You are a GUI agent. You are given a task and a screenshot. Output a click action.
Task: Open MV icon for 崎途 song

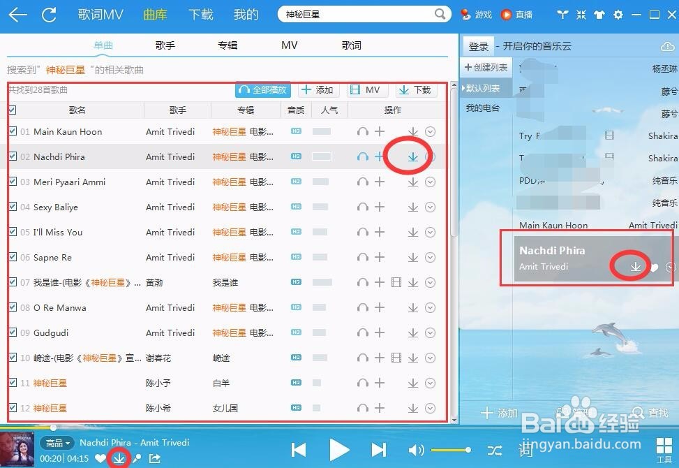tap(396, 358)
